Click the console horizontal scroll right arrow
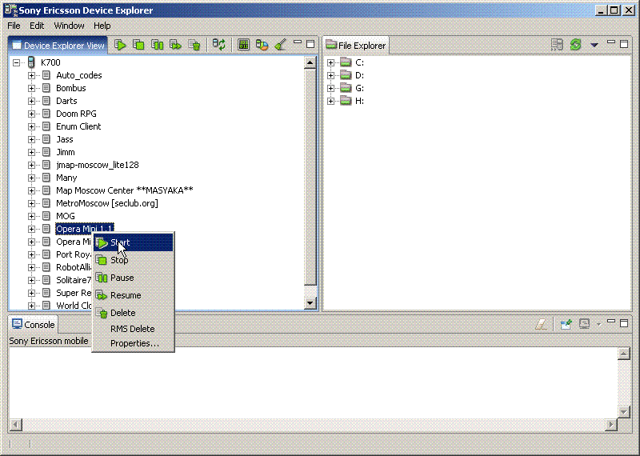The height and width of the screenshot is (456, 640). [610, 425]
